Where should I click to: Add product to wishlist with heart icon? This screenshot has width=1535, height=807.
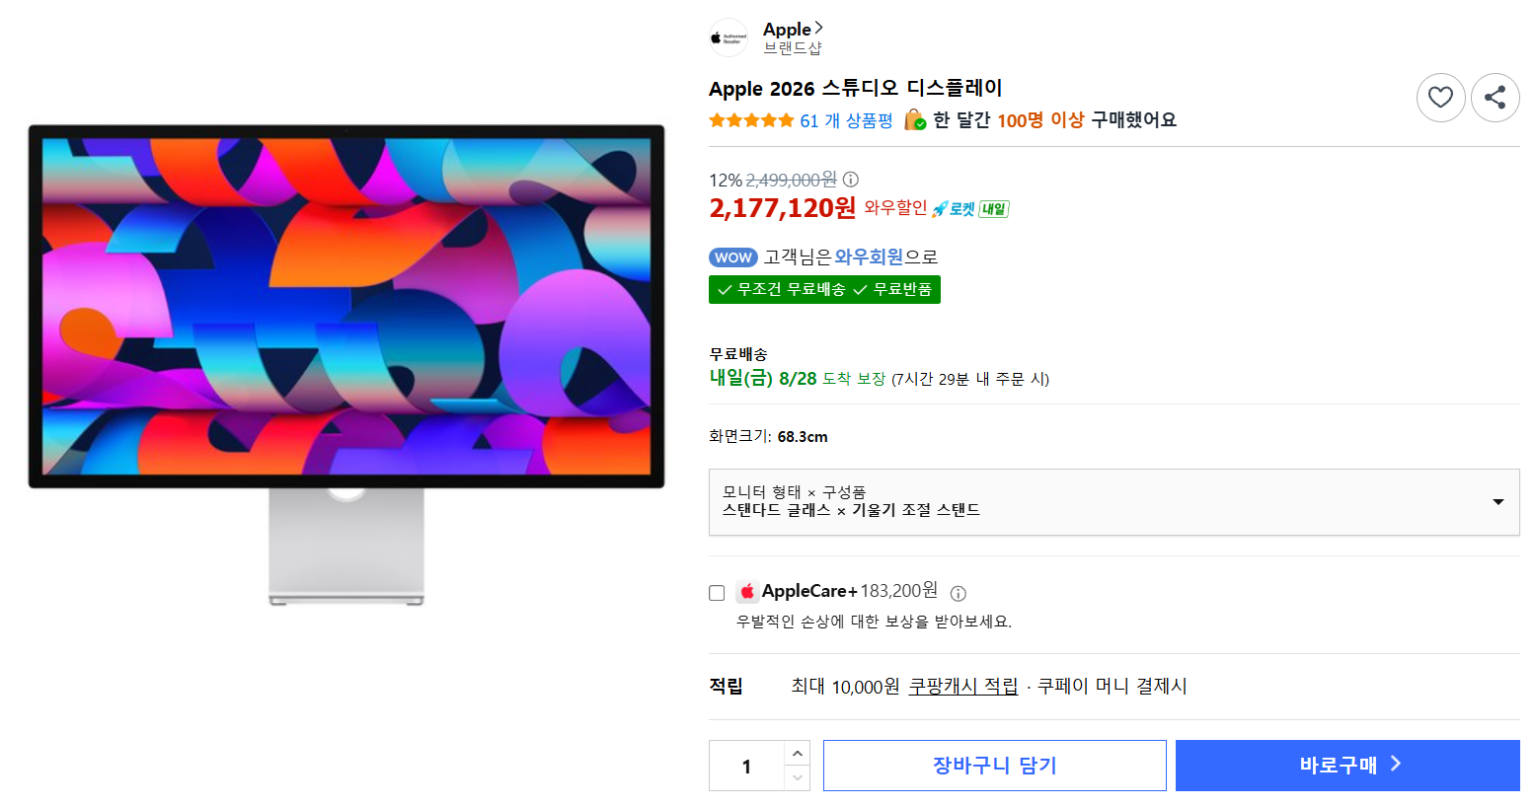(1440, 98)
